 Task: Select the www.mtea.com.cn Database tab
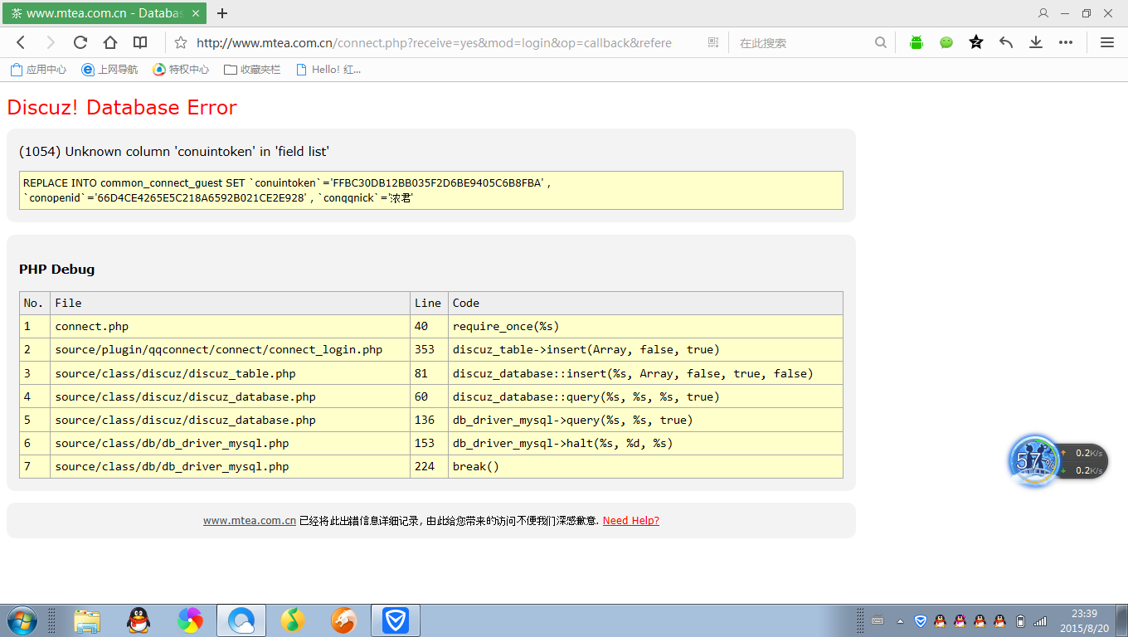[105, 13]
